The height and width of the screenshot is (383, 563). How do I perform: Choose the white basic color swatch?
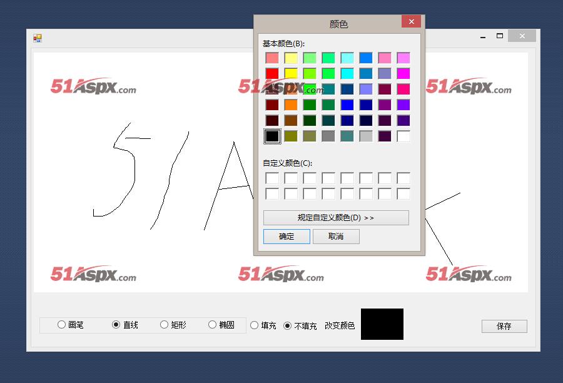(403, 136)
